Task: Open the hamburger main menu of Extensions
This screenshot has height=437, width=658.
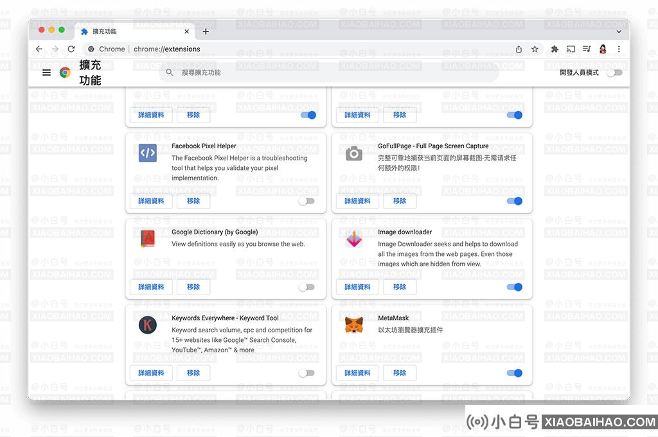Action: (46, 73)
